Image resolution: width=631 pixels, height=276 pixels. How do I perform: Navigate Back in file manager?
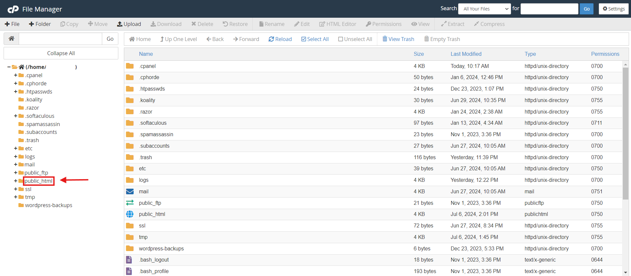point(215,39)
